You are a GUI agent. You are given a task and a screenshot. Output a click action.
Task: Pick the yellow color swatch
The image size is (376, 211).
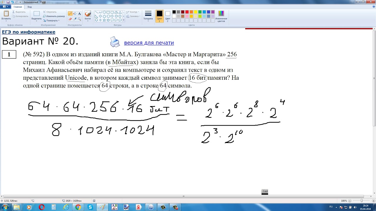click(195, 12)
